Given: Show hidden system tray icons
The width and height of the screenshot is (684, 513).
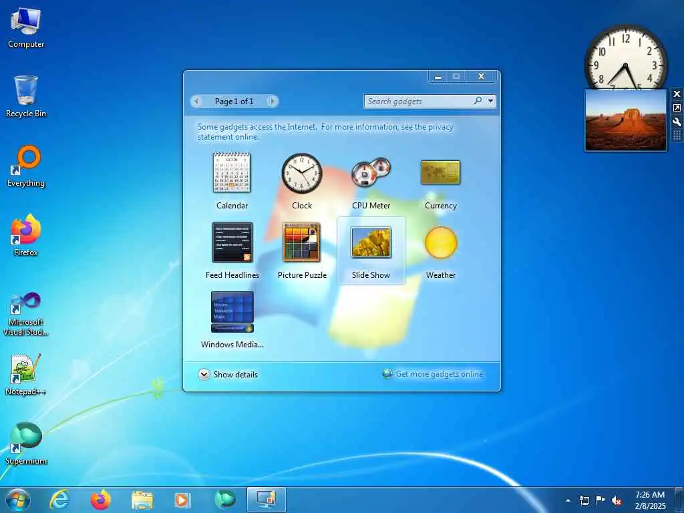Looking at the screenshot, I should pyautogui.click(x=568, y=500).
